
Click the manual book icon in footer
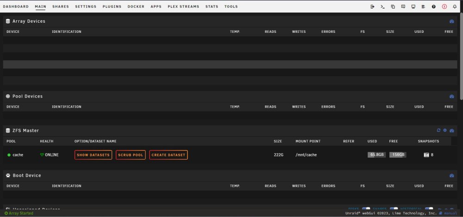pyautogui.click(x=440, y=213)
